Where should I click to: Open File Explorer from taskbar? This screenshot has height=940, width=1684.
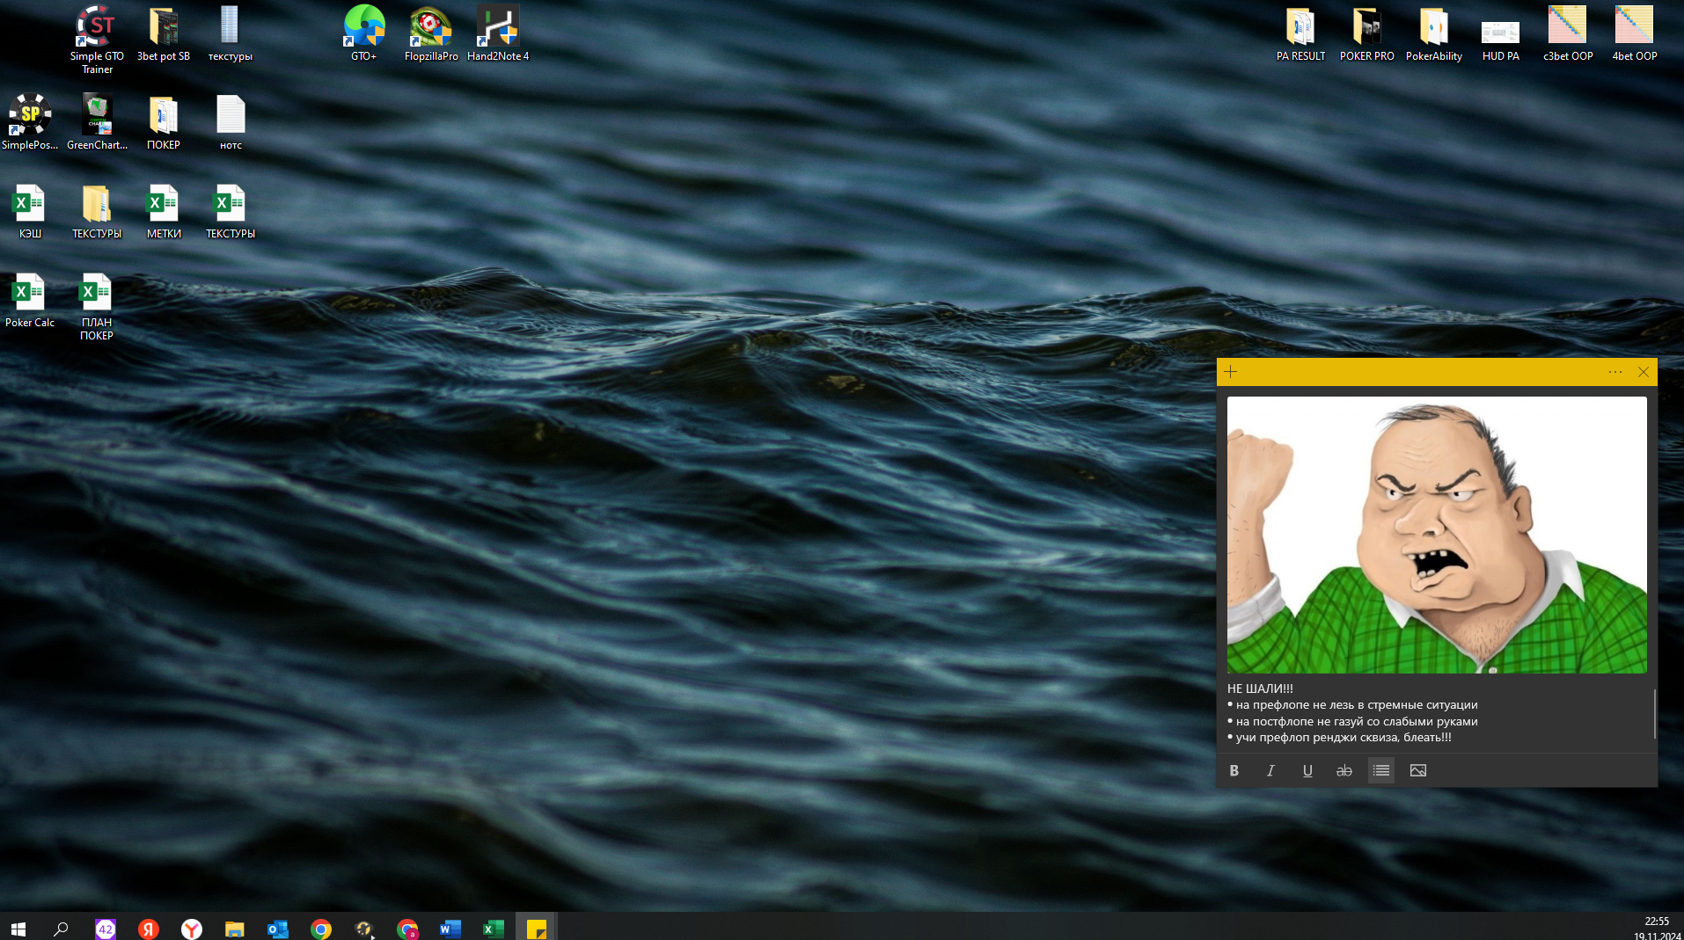point(234,929)
